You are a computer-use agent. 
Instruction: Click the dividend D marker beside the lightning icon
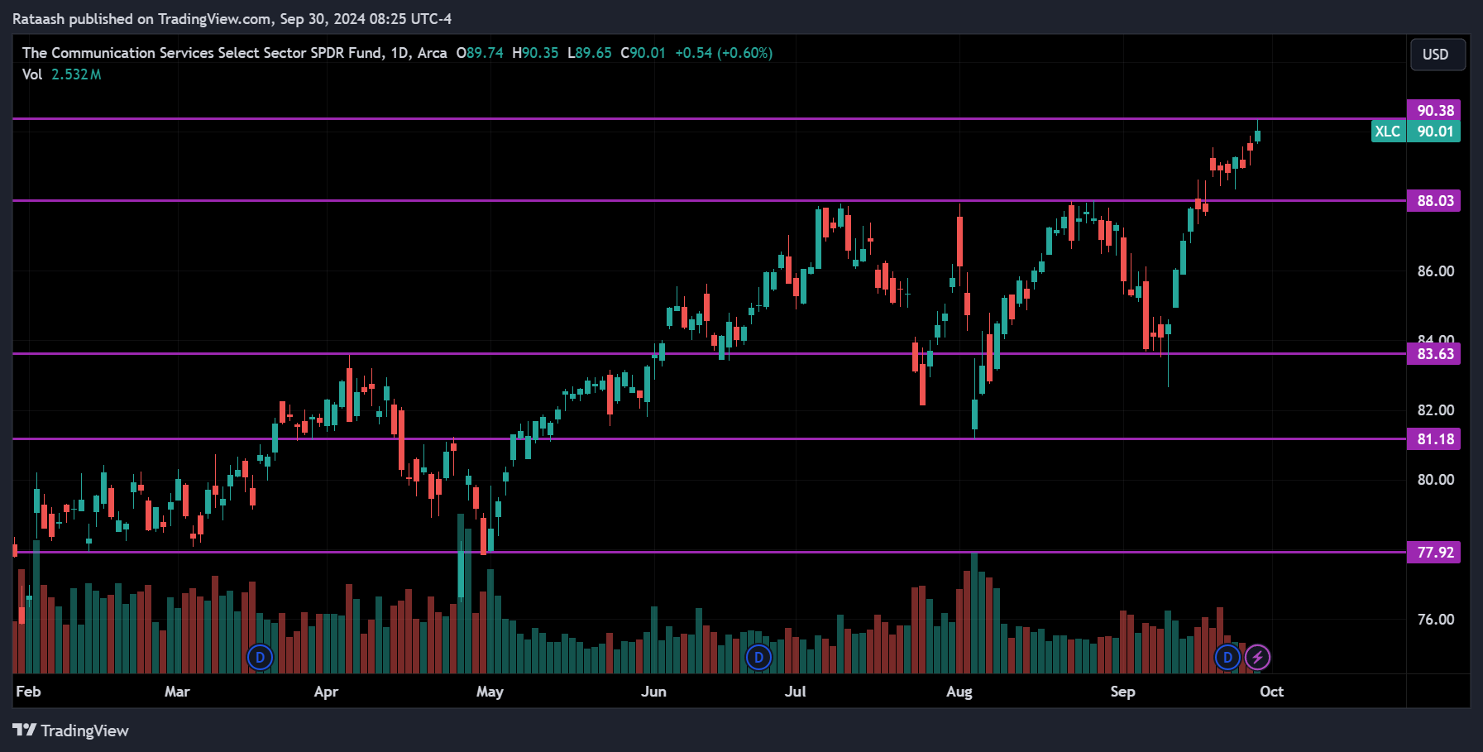point(1227,658)
